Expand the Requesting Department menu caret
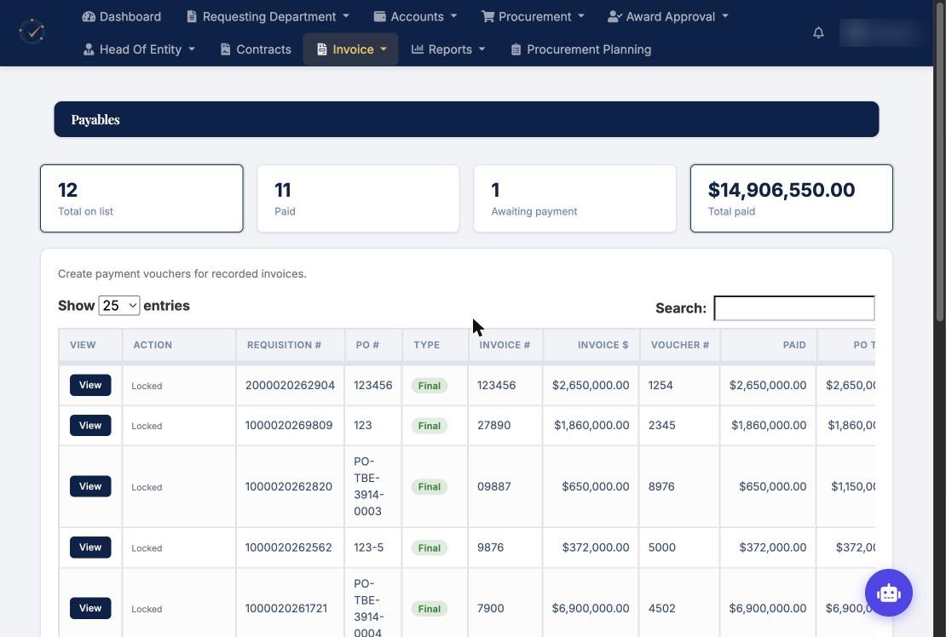Screen dimensions: 946x637 tap(346, 16)
